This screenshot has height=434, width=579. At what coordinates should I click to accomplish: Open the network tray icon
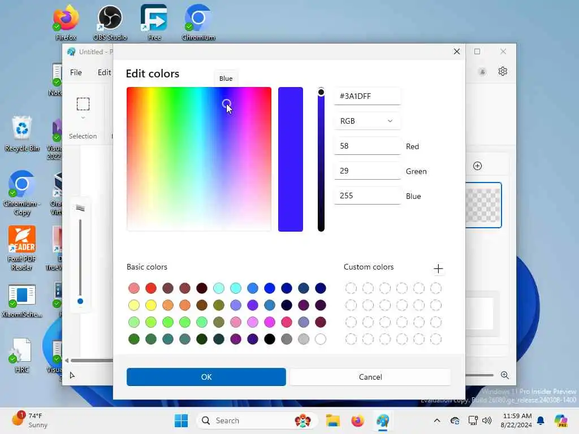[x=473, y=420]
